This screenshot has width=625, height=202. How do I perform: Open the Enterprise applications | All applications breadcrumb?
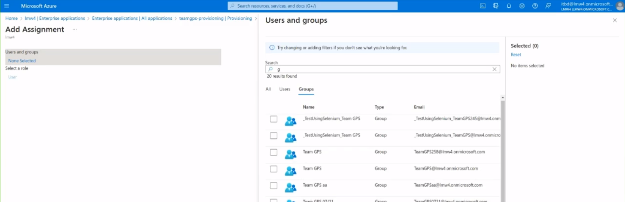(x=132, y=19)
